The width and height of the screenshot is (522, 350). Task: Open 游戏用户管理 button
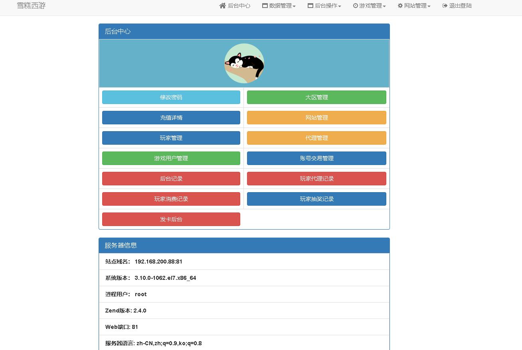pos(171,158)
